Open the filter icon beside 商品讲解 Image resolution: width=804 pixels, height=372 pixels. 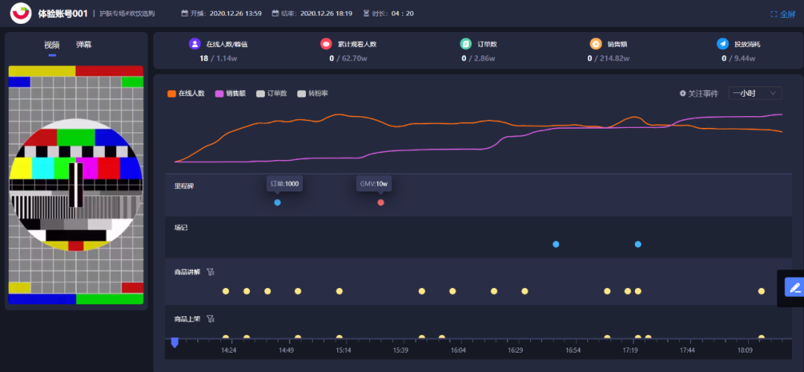coord(210,272)
